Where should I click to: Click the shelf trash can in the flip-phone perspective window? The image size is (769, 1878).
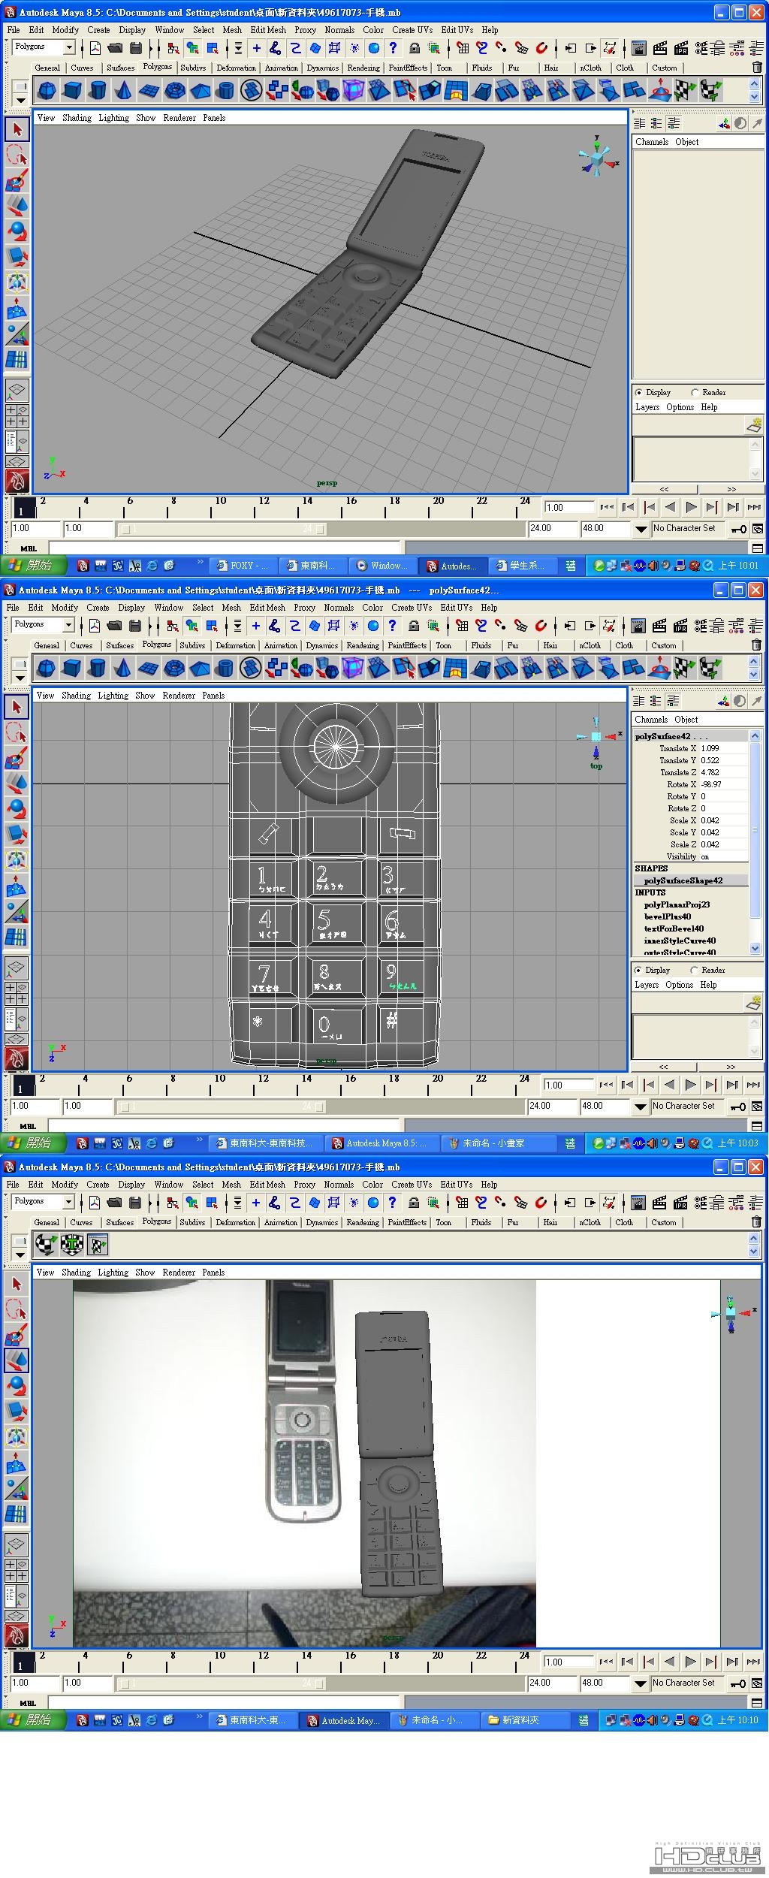(x=756, y=68)
